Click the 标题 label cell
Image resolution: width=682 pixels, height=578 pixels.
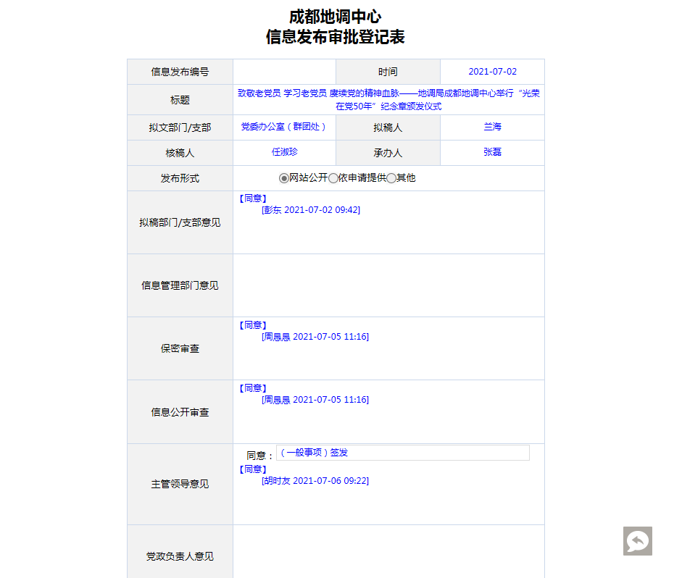click(x=180, y=100)
